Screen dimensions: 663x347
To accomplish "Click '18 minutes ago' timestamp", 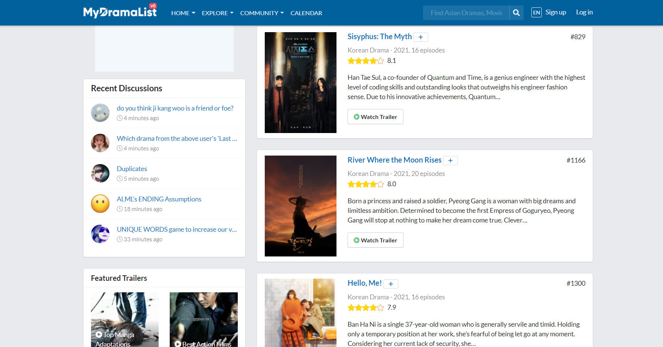I will click(143, 209).
